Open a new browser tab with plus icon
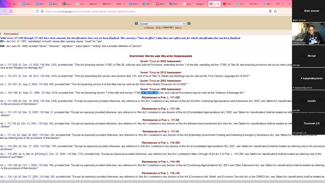 coord(289,4)
